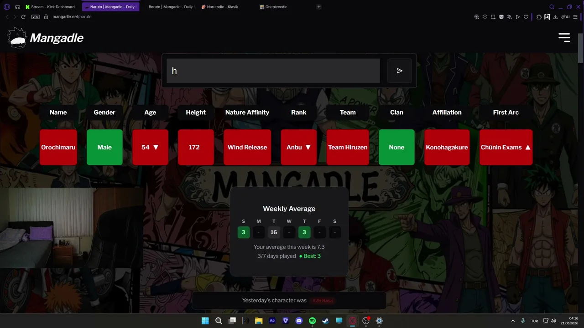Click the First Arc column header
The width and height of the screenshot is (584, 328).
(506, 112)
